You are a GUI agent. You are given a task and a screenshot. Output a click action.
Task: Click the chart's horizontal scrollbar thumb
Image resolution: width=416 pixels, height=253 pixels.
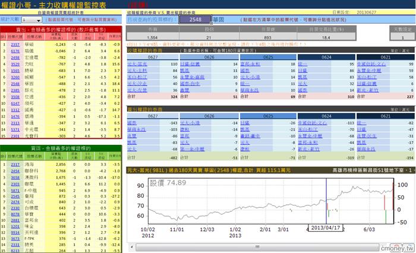coord(257,247)
